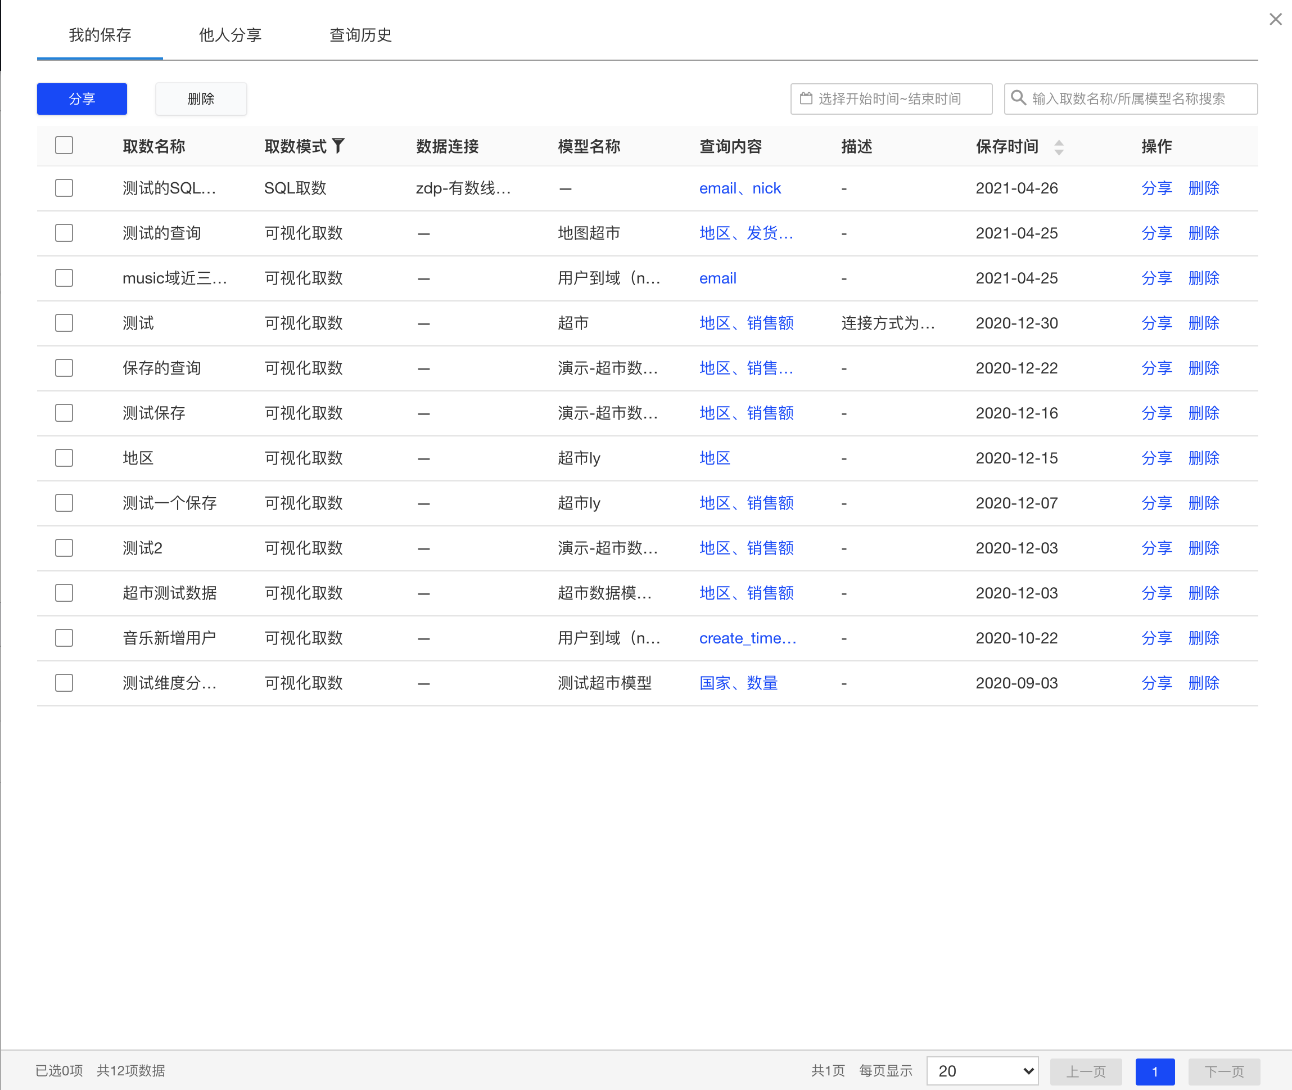This screenshot has width=1292, height=1090.
Task: Click 删除 link for the 2021-04-26 row
Action: coord(1203,188)
